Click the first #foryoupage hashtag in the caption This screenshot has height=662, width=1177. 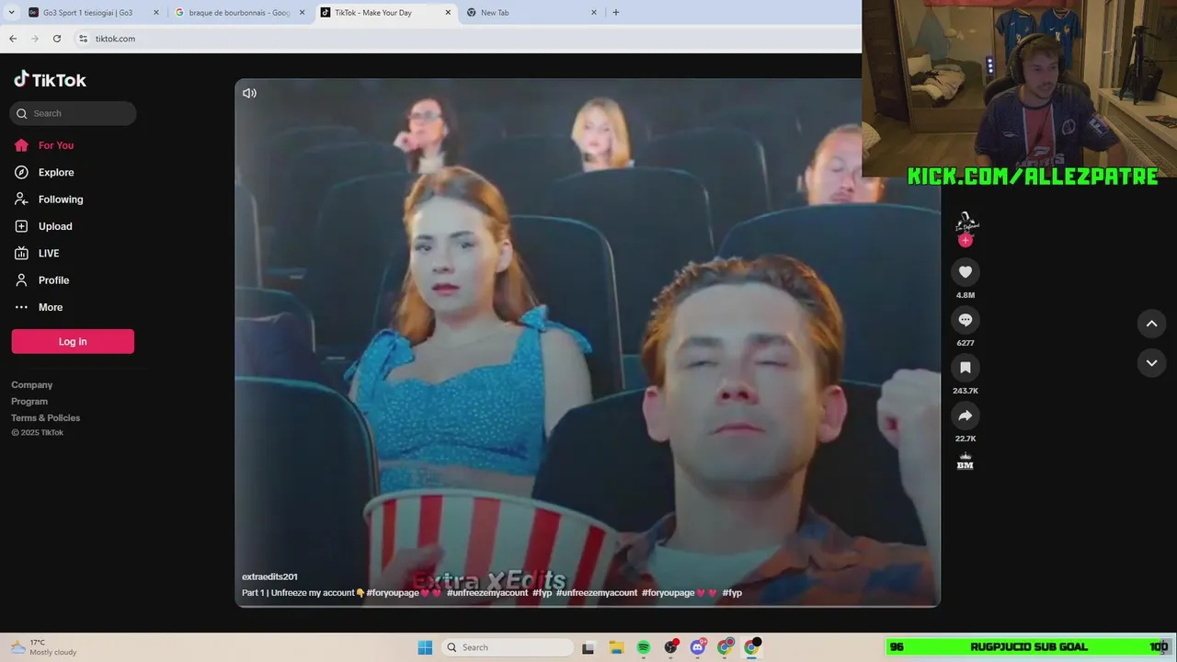coord(393,593)
